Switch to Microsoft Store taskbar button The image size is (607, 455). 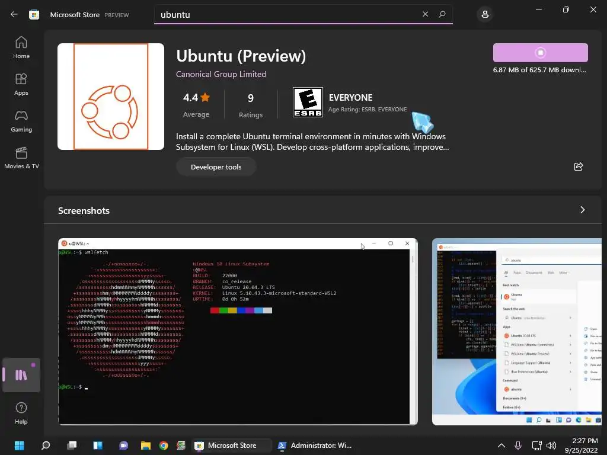point(231,446)
